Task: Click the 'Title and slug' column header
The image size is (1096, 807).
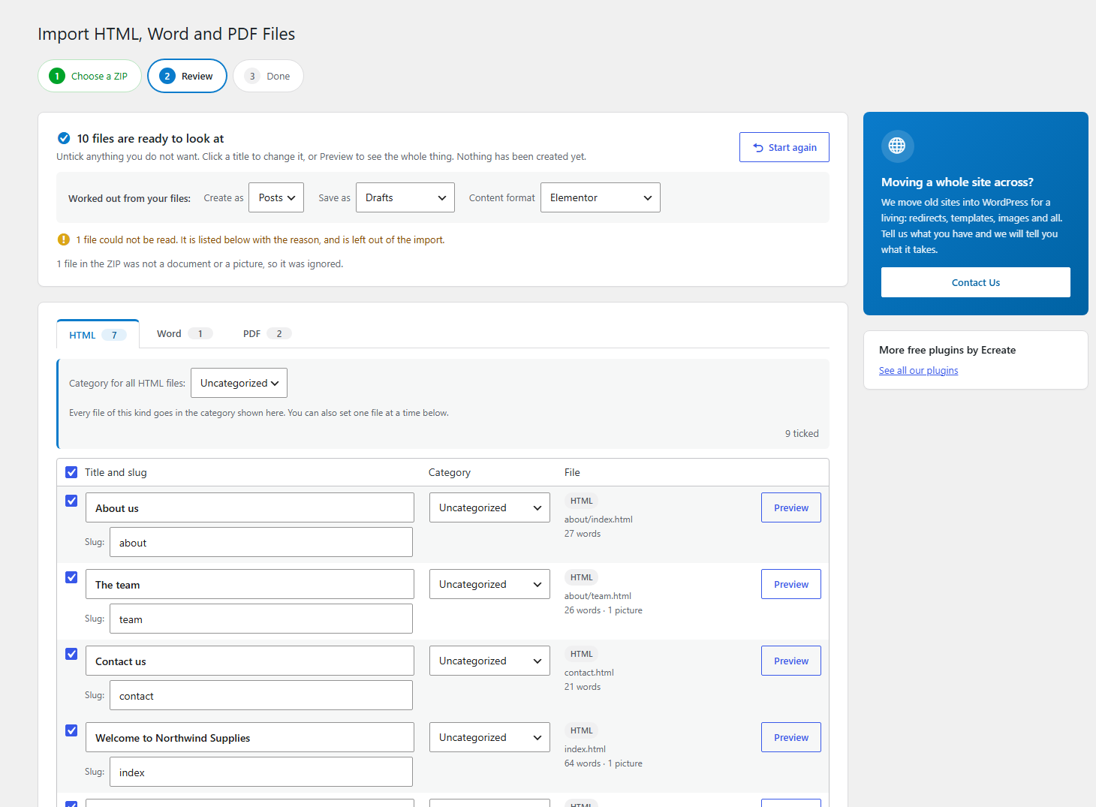Action: tap(116, 472)
